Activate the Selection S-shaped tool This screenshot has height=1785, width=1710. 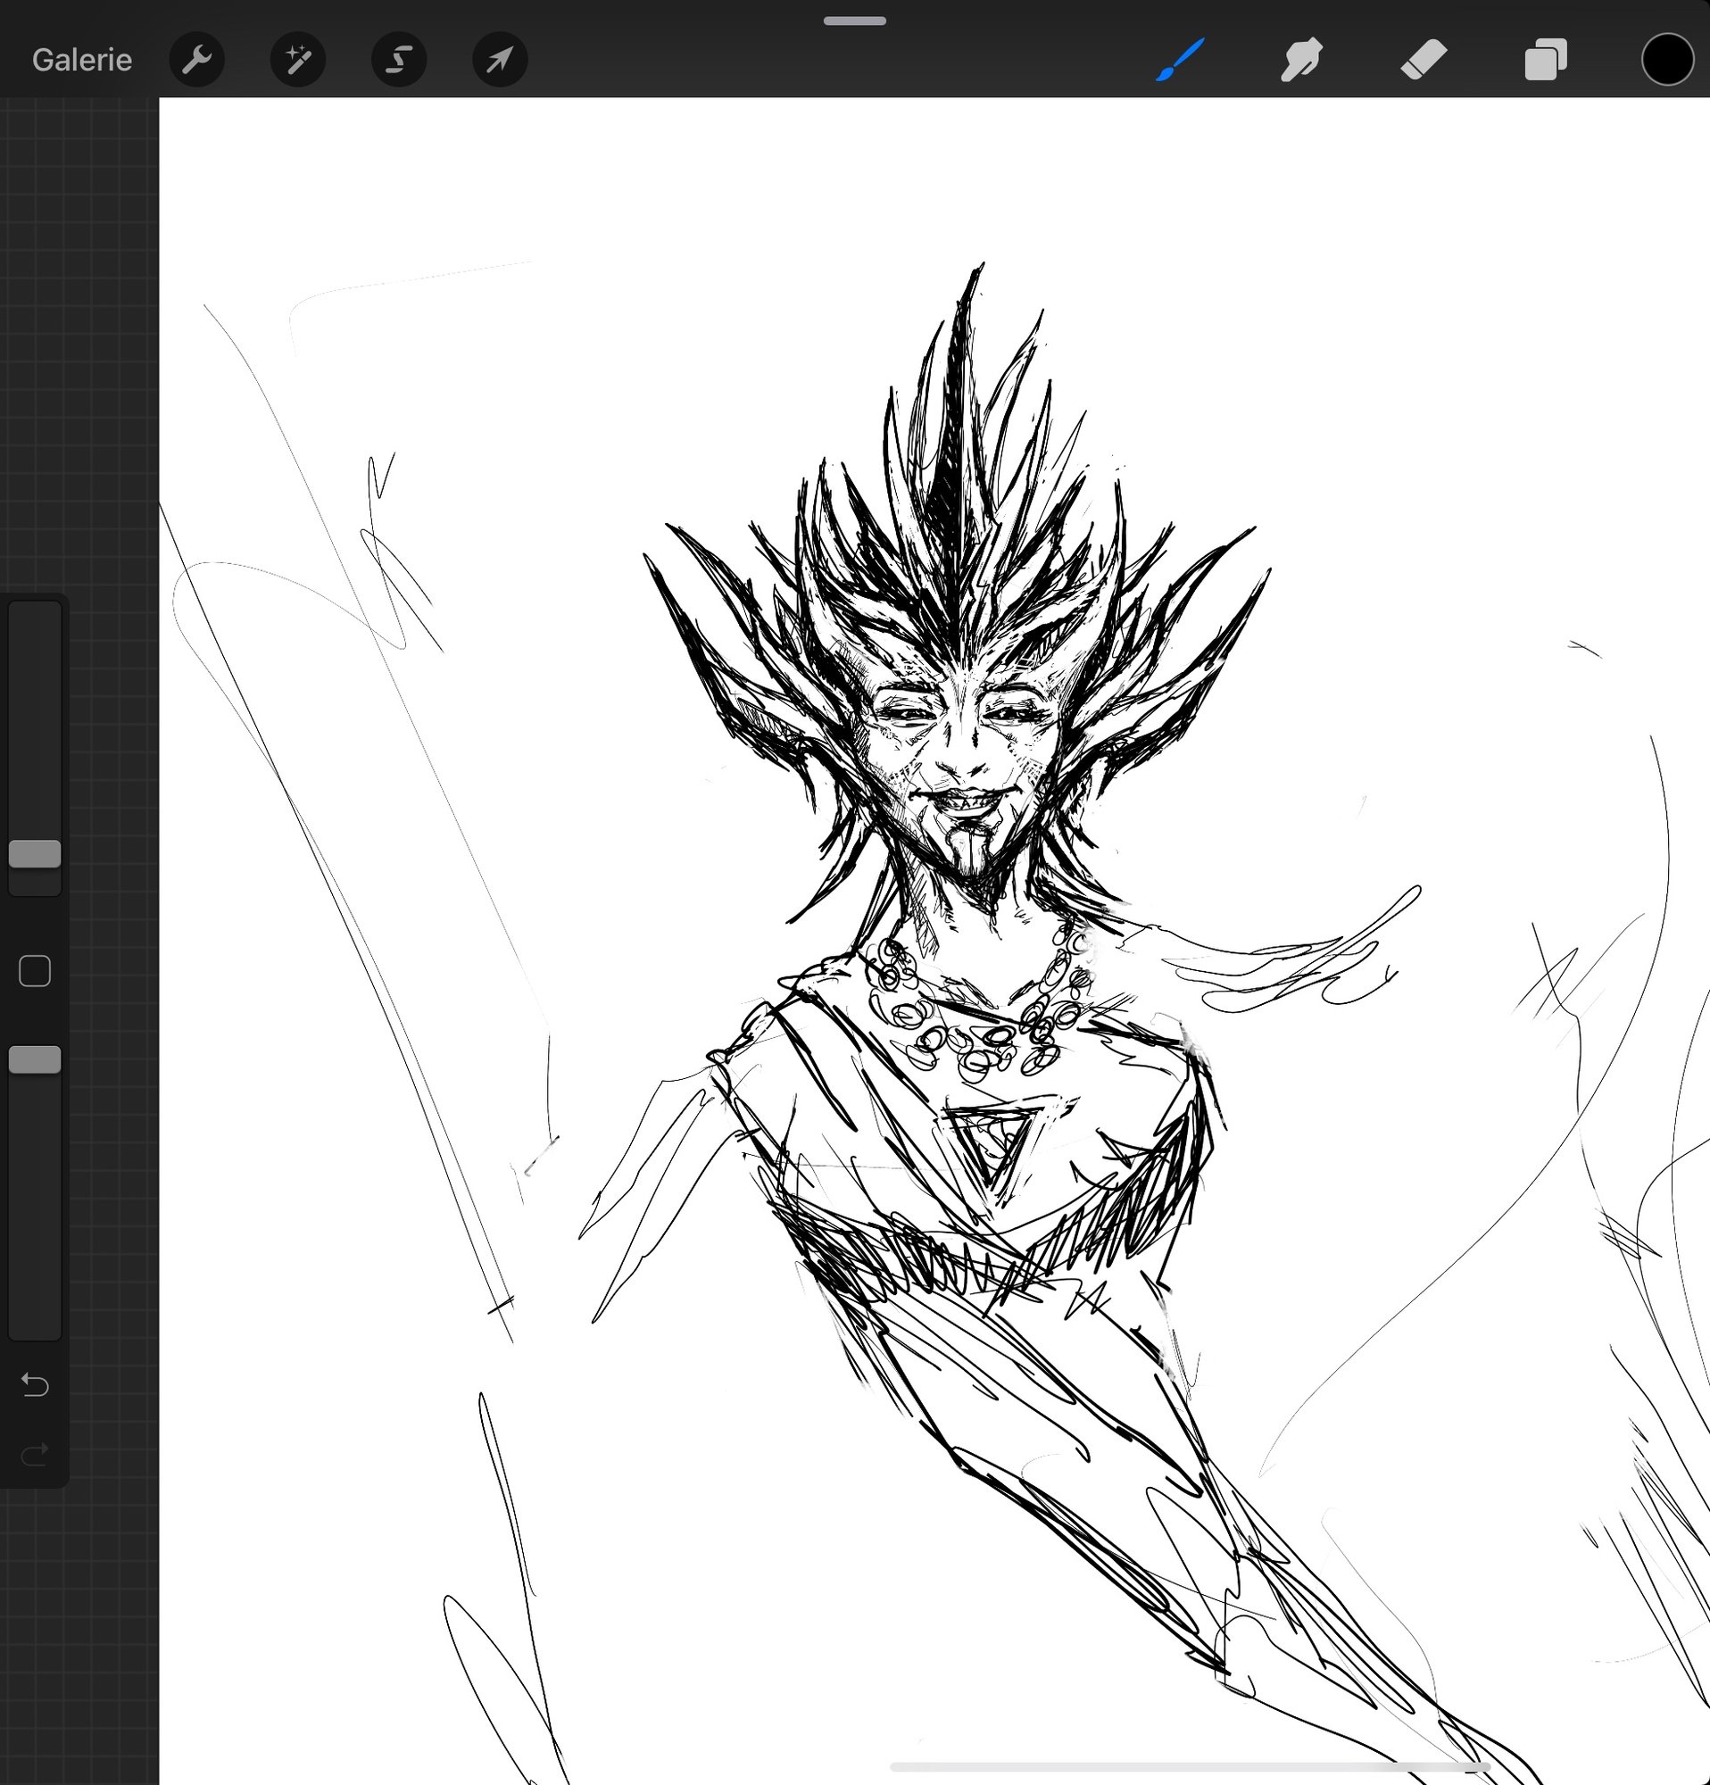399,60
